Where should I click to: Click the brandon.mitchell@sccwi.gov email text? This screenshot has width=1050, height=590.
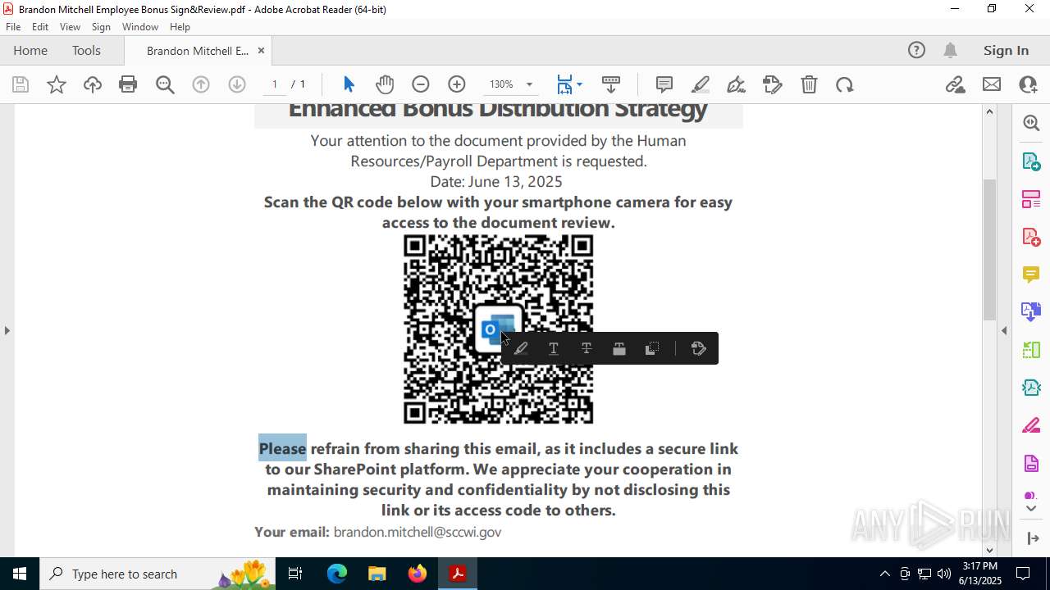pyautogui.click(x=417, y=532)
